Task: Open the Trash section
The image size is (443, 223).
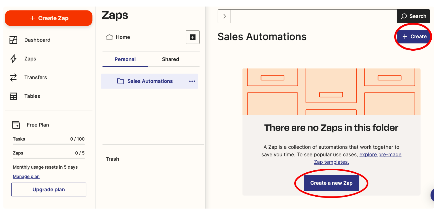Action: pyautogui.click(x=112, y=159)
